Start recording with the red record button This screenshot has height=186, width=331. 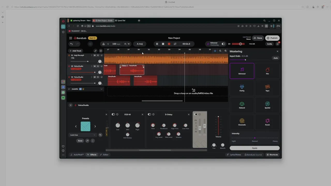pos(169,44)
